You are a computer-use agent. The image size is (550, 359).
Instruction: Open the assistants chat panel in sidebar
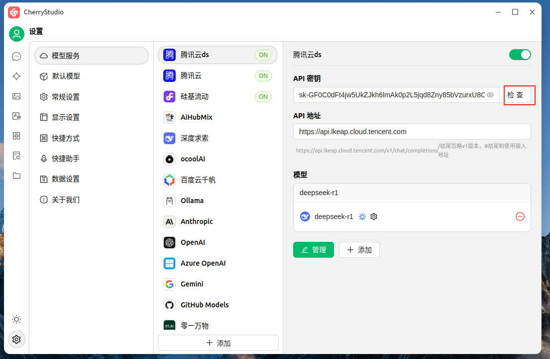click(x=16, y=56)
